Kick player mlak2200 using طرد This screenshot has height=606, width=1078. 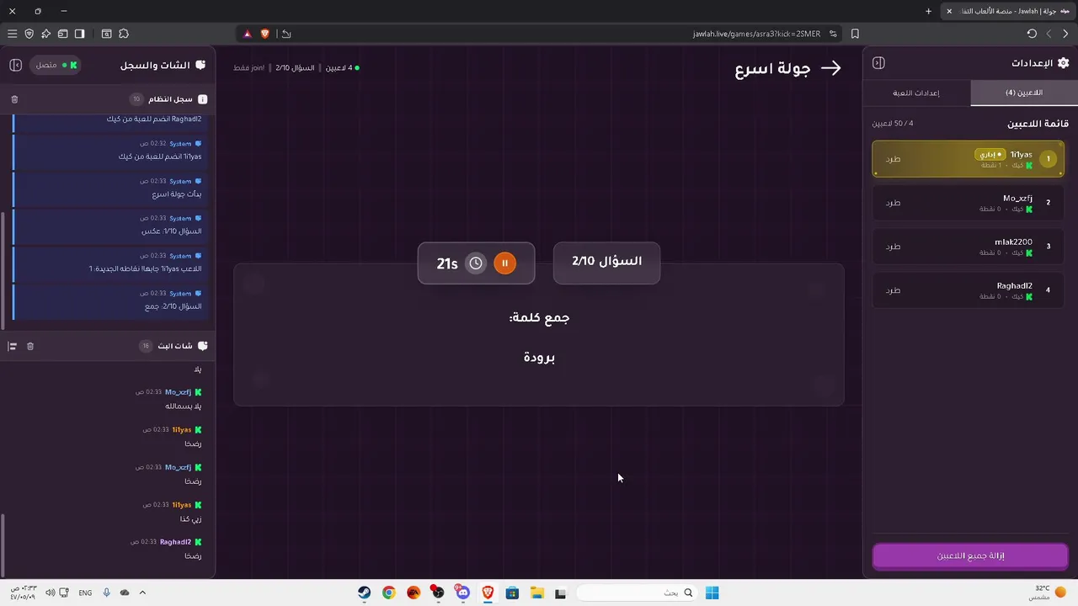[x=894, y=247]
